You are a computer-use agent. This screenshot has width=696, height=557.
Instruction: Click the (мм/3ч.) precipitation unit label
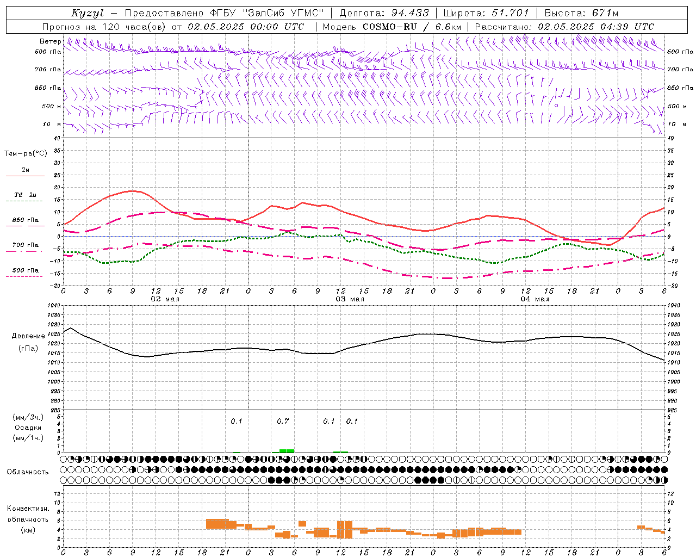click(x=28, y=417)
